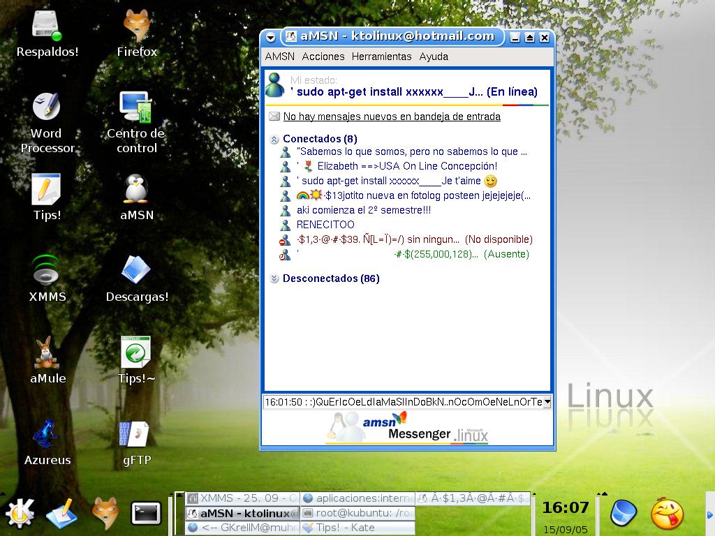Click the aMSN title bar window menu arrow
This screenshot has height=536, width=715.
(270, 38)
